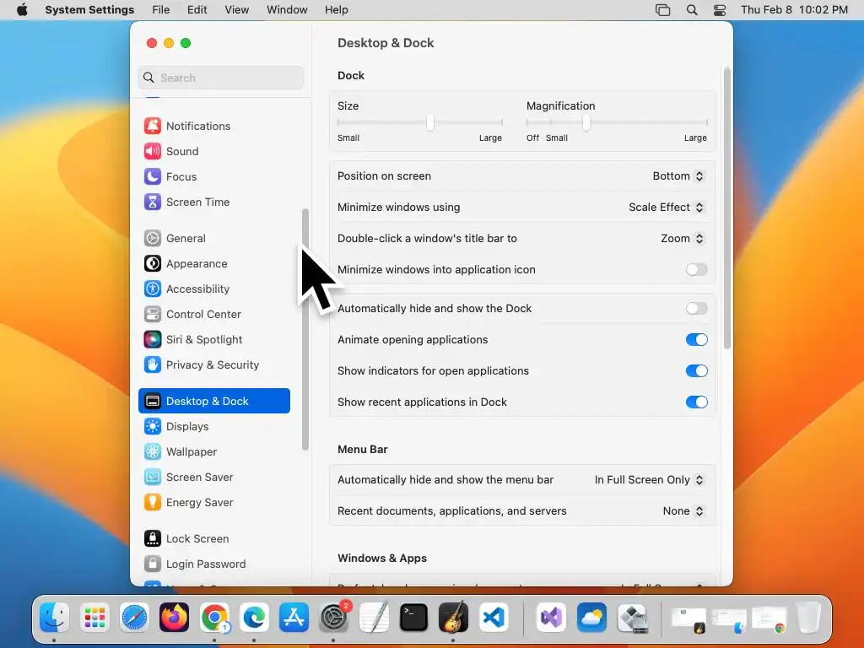Select the Sound sidebar icon
Screen dimensions: 864x648
click(153, 151)
